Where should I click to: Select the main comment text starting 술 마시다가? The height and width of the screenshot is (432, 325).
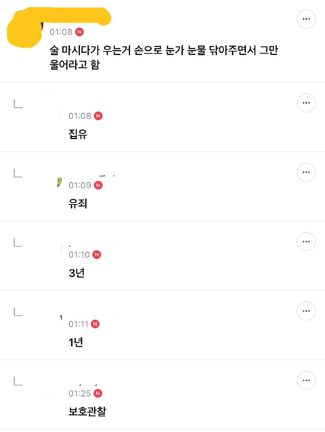point(164,58)
